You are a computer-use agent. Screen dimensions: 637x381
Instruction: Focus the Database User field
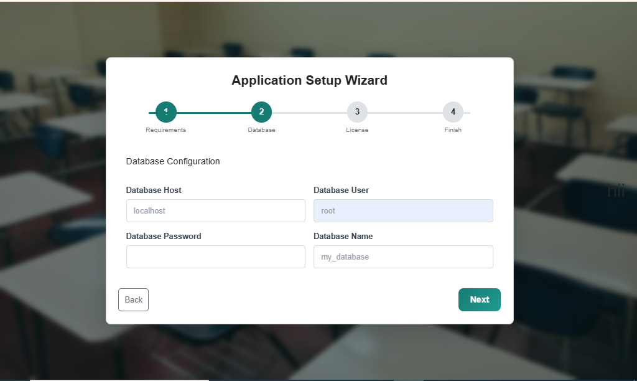coord(403,210)
